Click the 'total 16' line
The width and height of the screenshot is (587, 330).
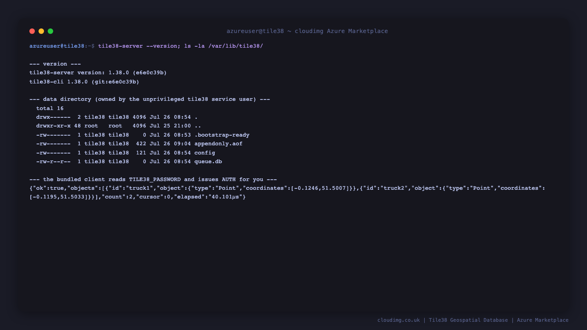pyautogui.click(x=50, y=109)
